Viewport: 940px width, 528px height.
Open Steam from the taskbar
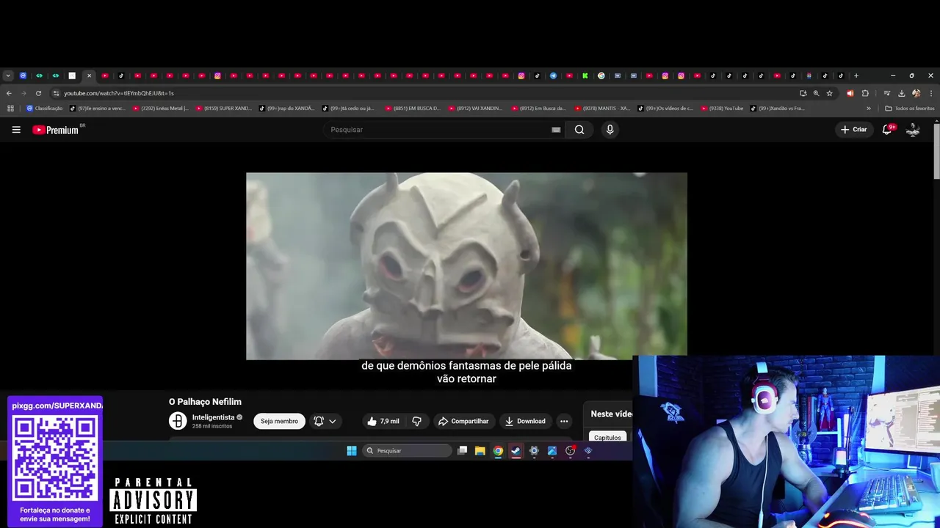tap(516, 451)
